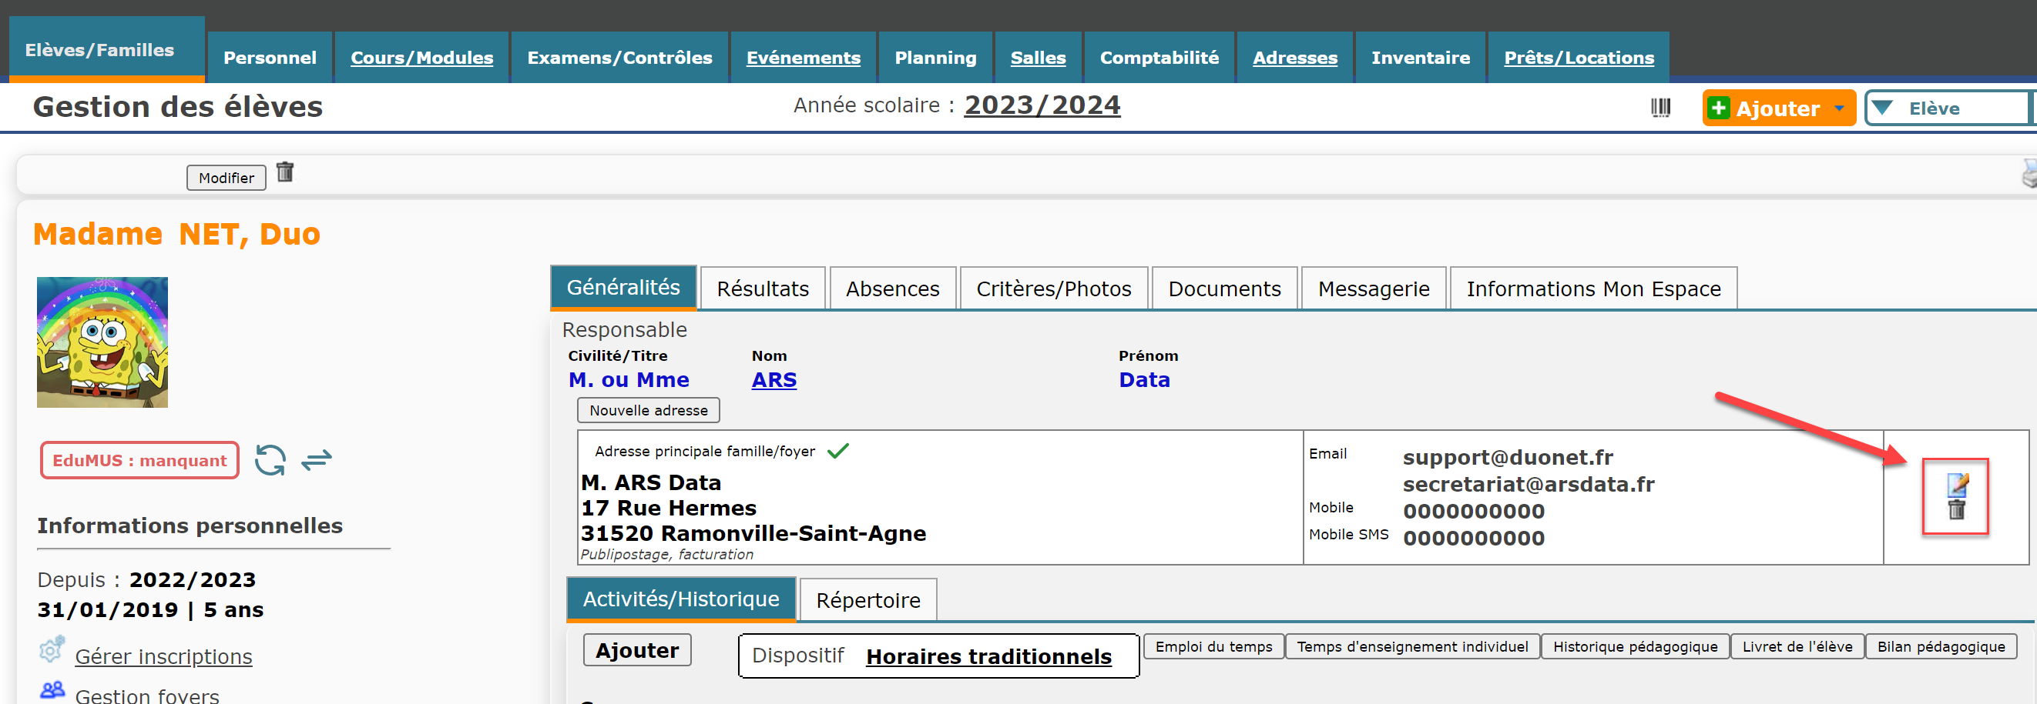Open Examens/Contrôles menu
The width and height of the screenshot is (2037, 704).
619,57
